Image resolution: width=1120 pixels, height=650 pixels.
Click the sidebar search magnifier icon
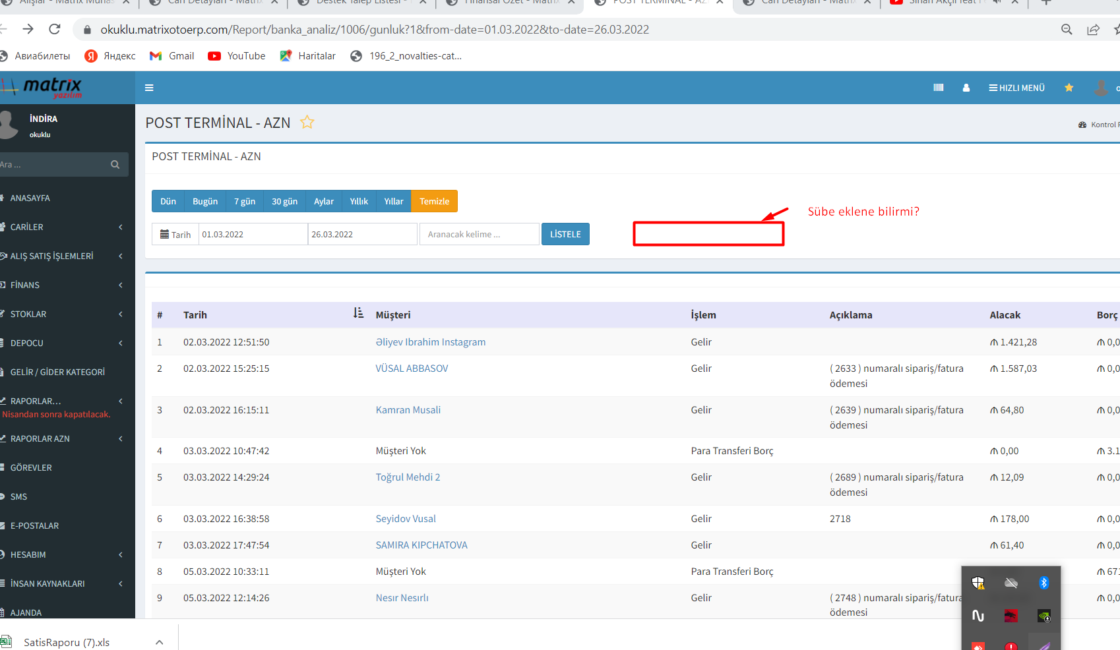[115, 165]
